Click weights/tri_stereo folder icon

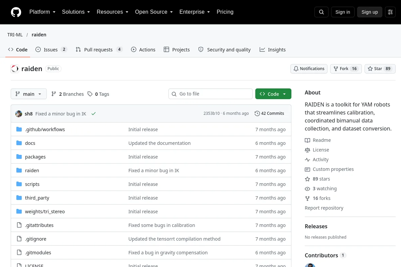coord(19,211)
